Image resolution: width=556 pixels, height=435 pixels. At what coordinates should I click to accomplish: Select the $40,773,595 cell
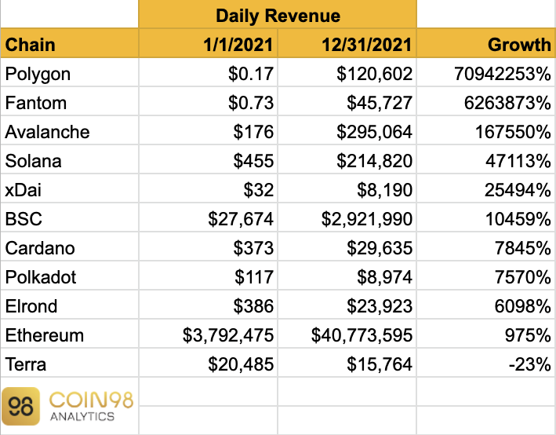tap(347, 334)
